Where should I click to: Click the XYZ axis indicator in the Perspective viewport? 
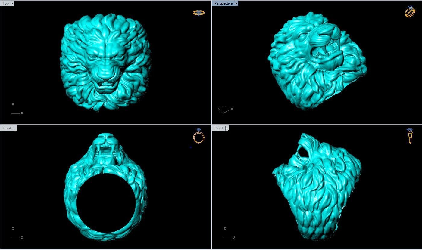(225, 109)
